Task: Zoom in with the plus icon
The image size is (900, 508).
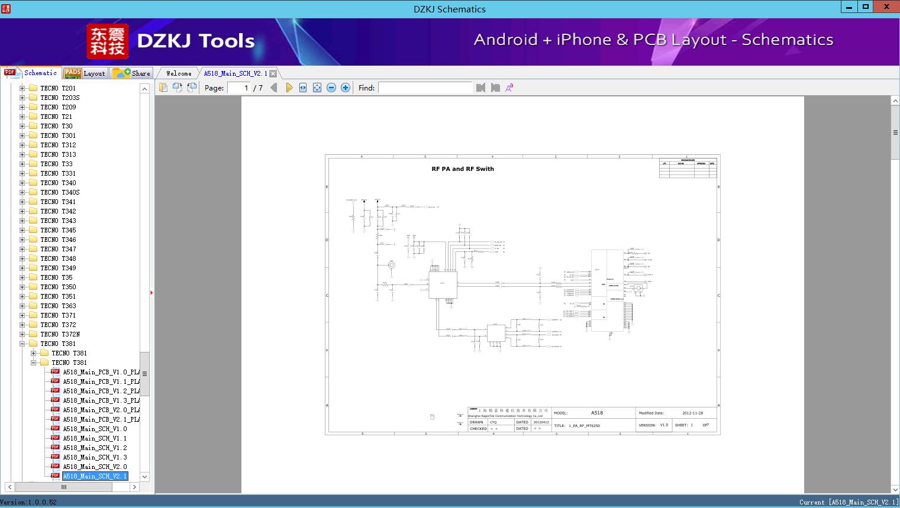Action: pyautogui.click(x=346, y=88)
